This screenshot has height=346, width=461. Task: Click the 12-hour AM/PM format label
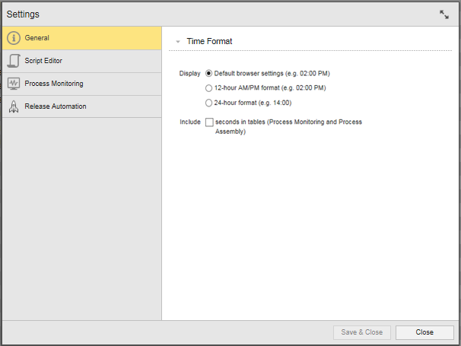coord(270,88)
